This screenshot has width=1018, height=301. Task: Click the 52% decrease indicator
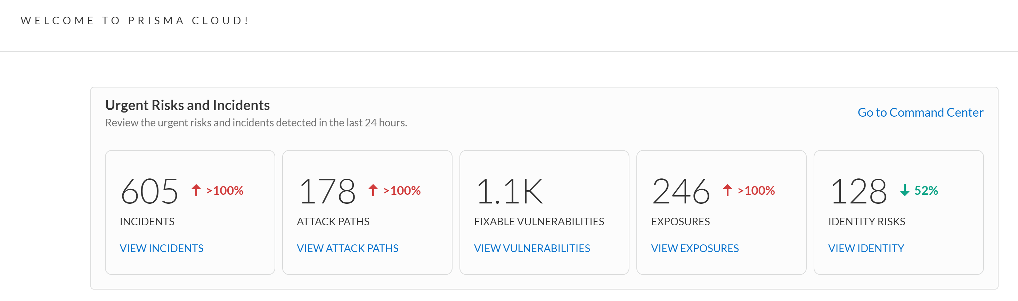[926, 191]
